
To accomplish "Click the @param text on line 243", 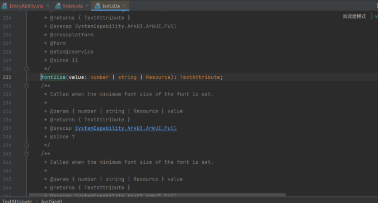I will pyautogui.click(x=116, y=179).
